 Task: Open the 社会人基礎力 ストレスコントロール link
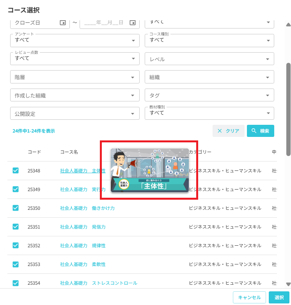click(99, 283)
